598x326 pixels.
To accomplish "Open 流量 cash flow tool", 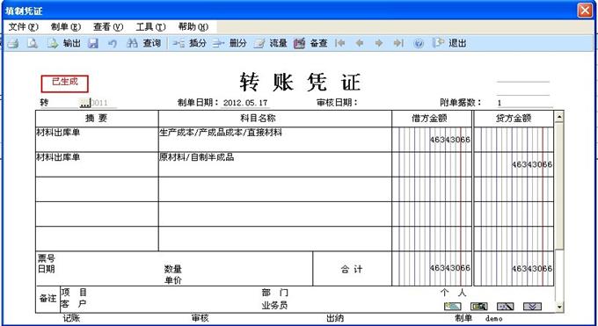I will [x=270, y=43].
